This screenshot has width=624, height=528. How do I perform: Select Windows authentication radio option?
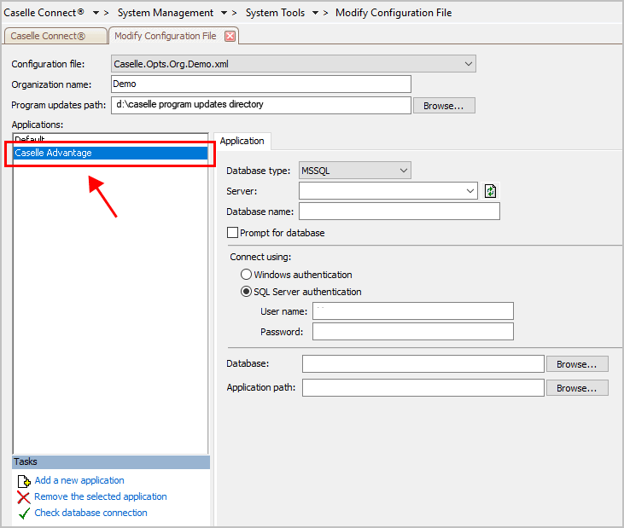[247, 275]
